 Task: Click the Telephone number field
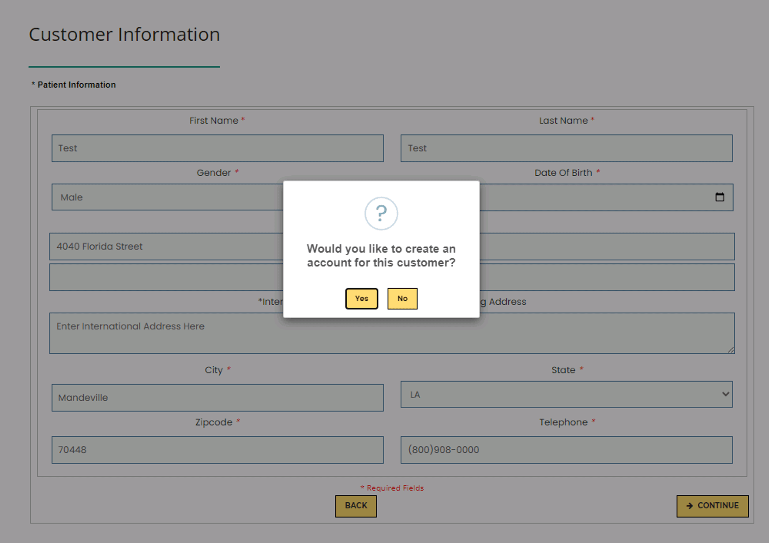click(566, 450)
